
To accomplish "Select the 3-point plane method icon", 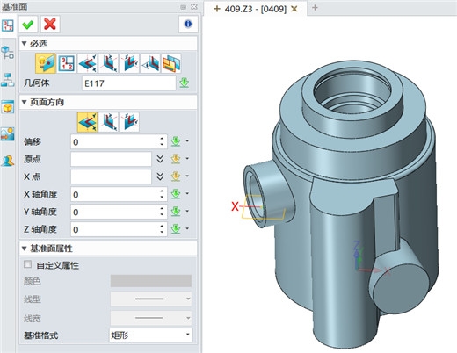I will coord(67,63).
